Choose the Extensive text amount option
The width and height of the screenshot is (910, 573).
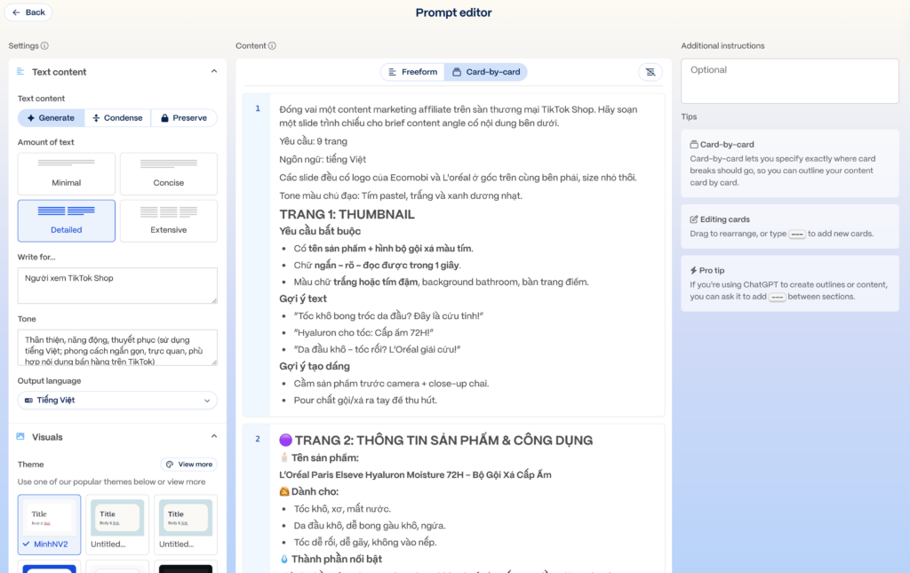(x=169, y=221)
